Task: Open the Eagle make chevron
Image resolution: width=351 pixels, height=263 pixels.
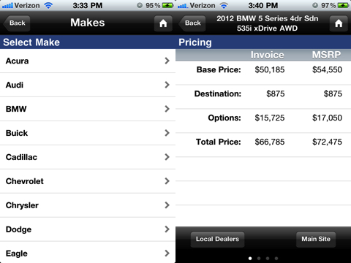Action: [x=167, y=254]
